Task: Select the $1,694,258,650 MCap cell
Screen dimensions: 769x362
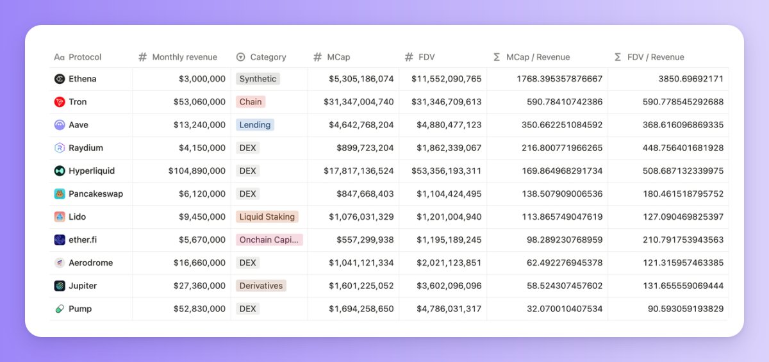Action: [x=353, y=309]
